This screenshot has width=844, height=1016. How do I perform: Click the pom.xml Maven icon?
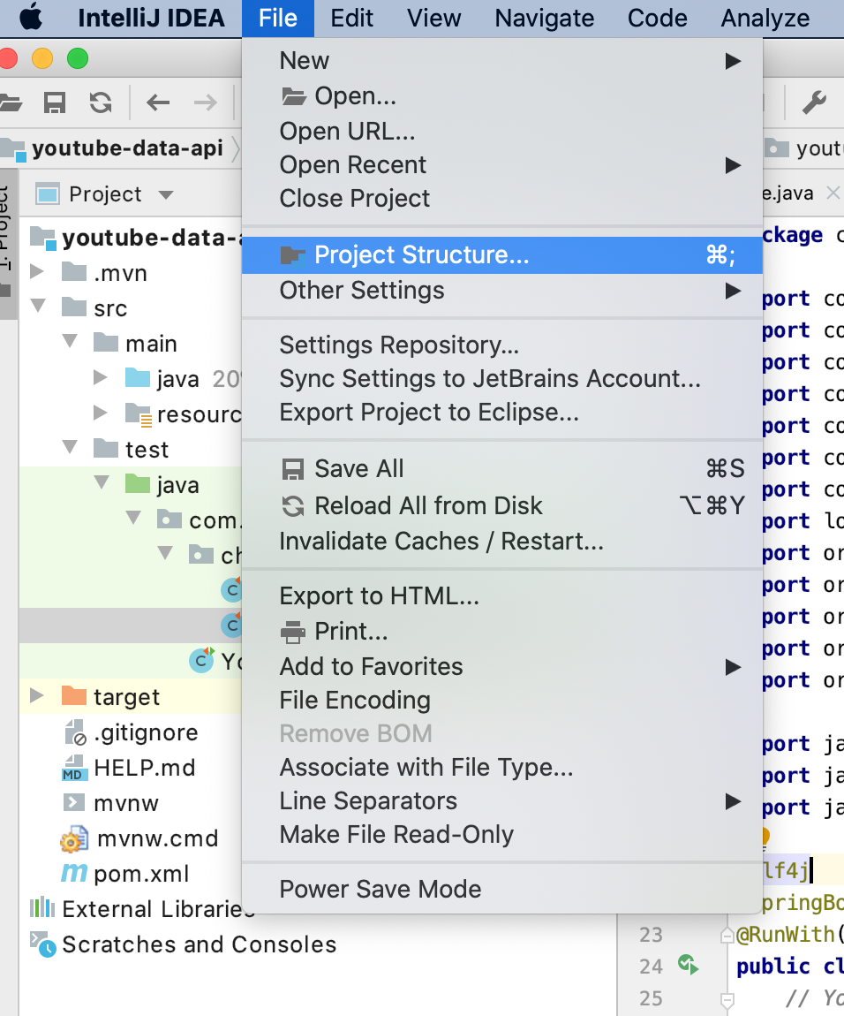coord(74,873)
